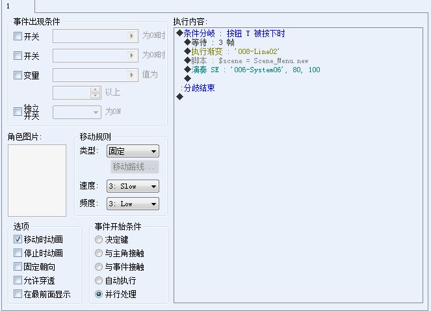Open the 变量 selection field arrow
The width and height of the screenshot is (431, 311).
point(132,75)
